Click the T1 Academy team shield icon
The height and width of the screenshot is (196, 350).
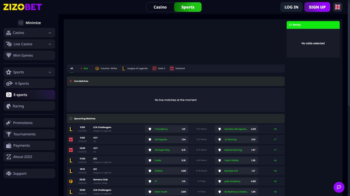pos(150,129)
